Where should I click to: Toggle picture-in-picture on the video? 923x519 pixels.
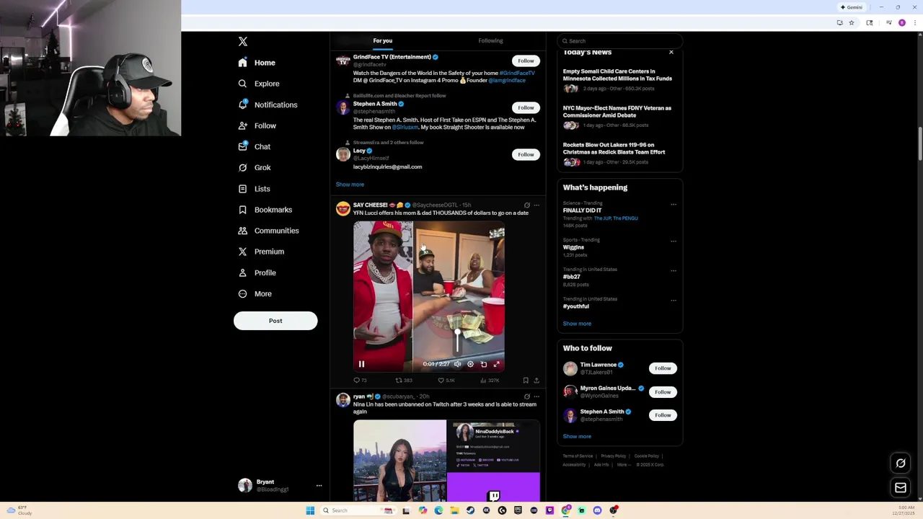coord(484,364)
